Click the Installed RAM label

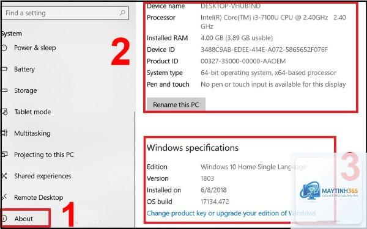click(x=167, y=38)
